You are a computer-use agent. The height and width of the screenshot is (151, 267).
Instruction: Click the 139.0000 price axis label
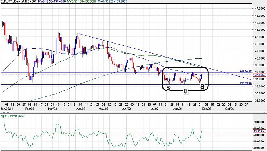[260, 65]
